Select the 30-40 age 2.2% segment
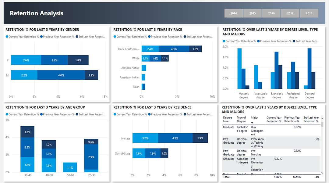Screen dimensions: 329x183 pyautogui.click(x=27, y=147)
